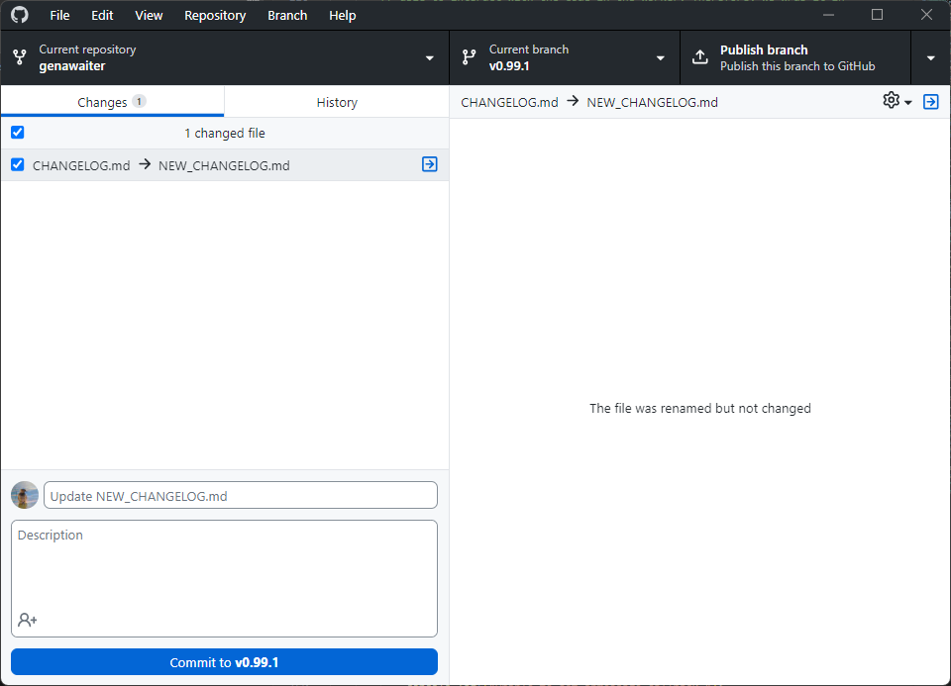This screenshot has width=951, height=686.
Task: Click the branch icon next to Current branch
Action: [x=469, y=57]
